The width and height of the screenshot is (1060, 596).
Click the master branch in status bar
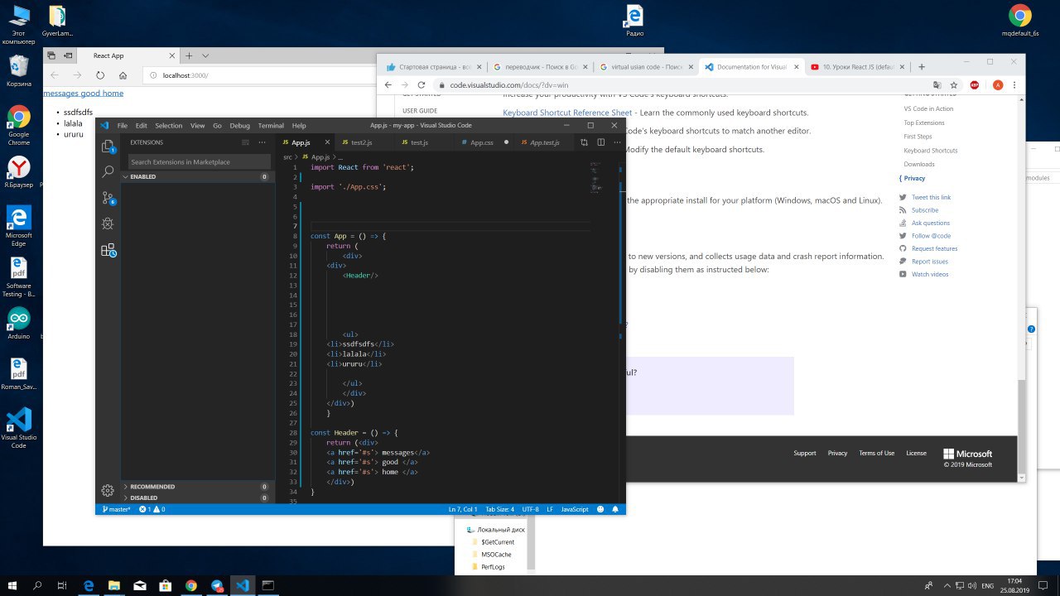pyautogui.click(x=117, y=509)
